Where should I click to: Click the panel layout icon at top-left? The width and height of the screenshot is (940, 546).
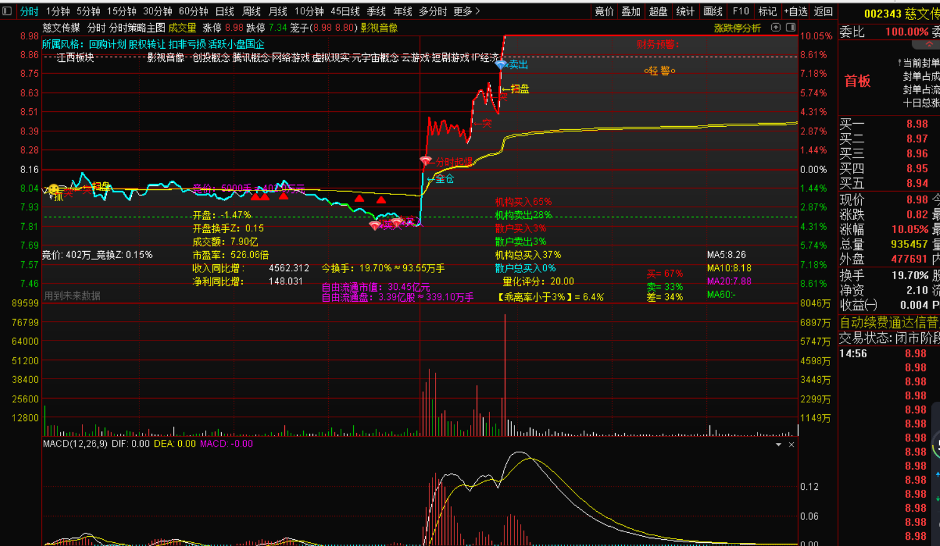(x=7, y=11)
